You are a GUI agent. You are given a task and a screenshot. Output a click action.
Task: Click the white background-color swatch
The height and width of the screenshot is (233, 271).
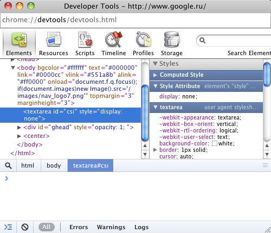click(215, 143)
